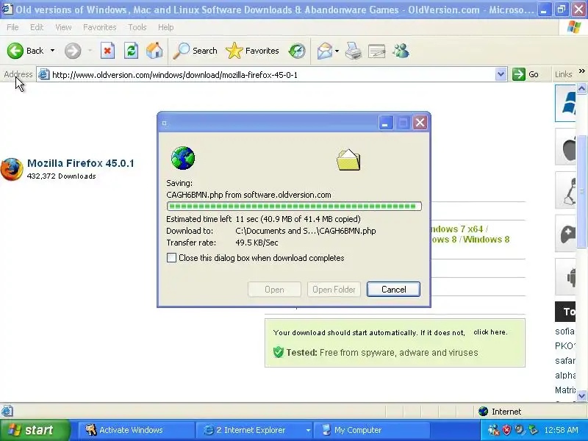Image resolution: width=588 pixels, height=441 pixels.
Task: Enable Close this dialog box when download completes
Action: click(x=171, y=258)
